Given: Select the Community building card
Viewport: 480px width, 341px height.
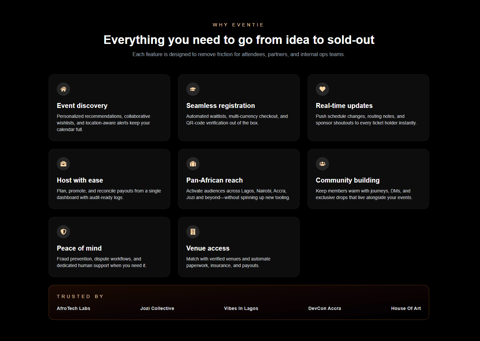Looking at the screenshot, I should (368, 179).
